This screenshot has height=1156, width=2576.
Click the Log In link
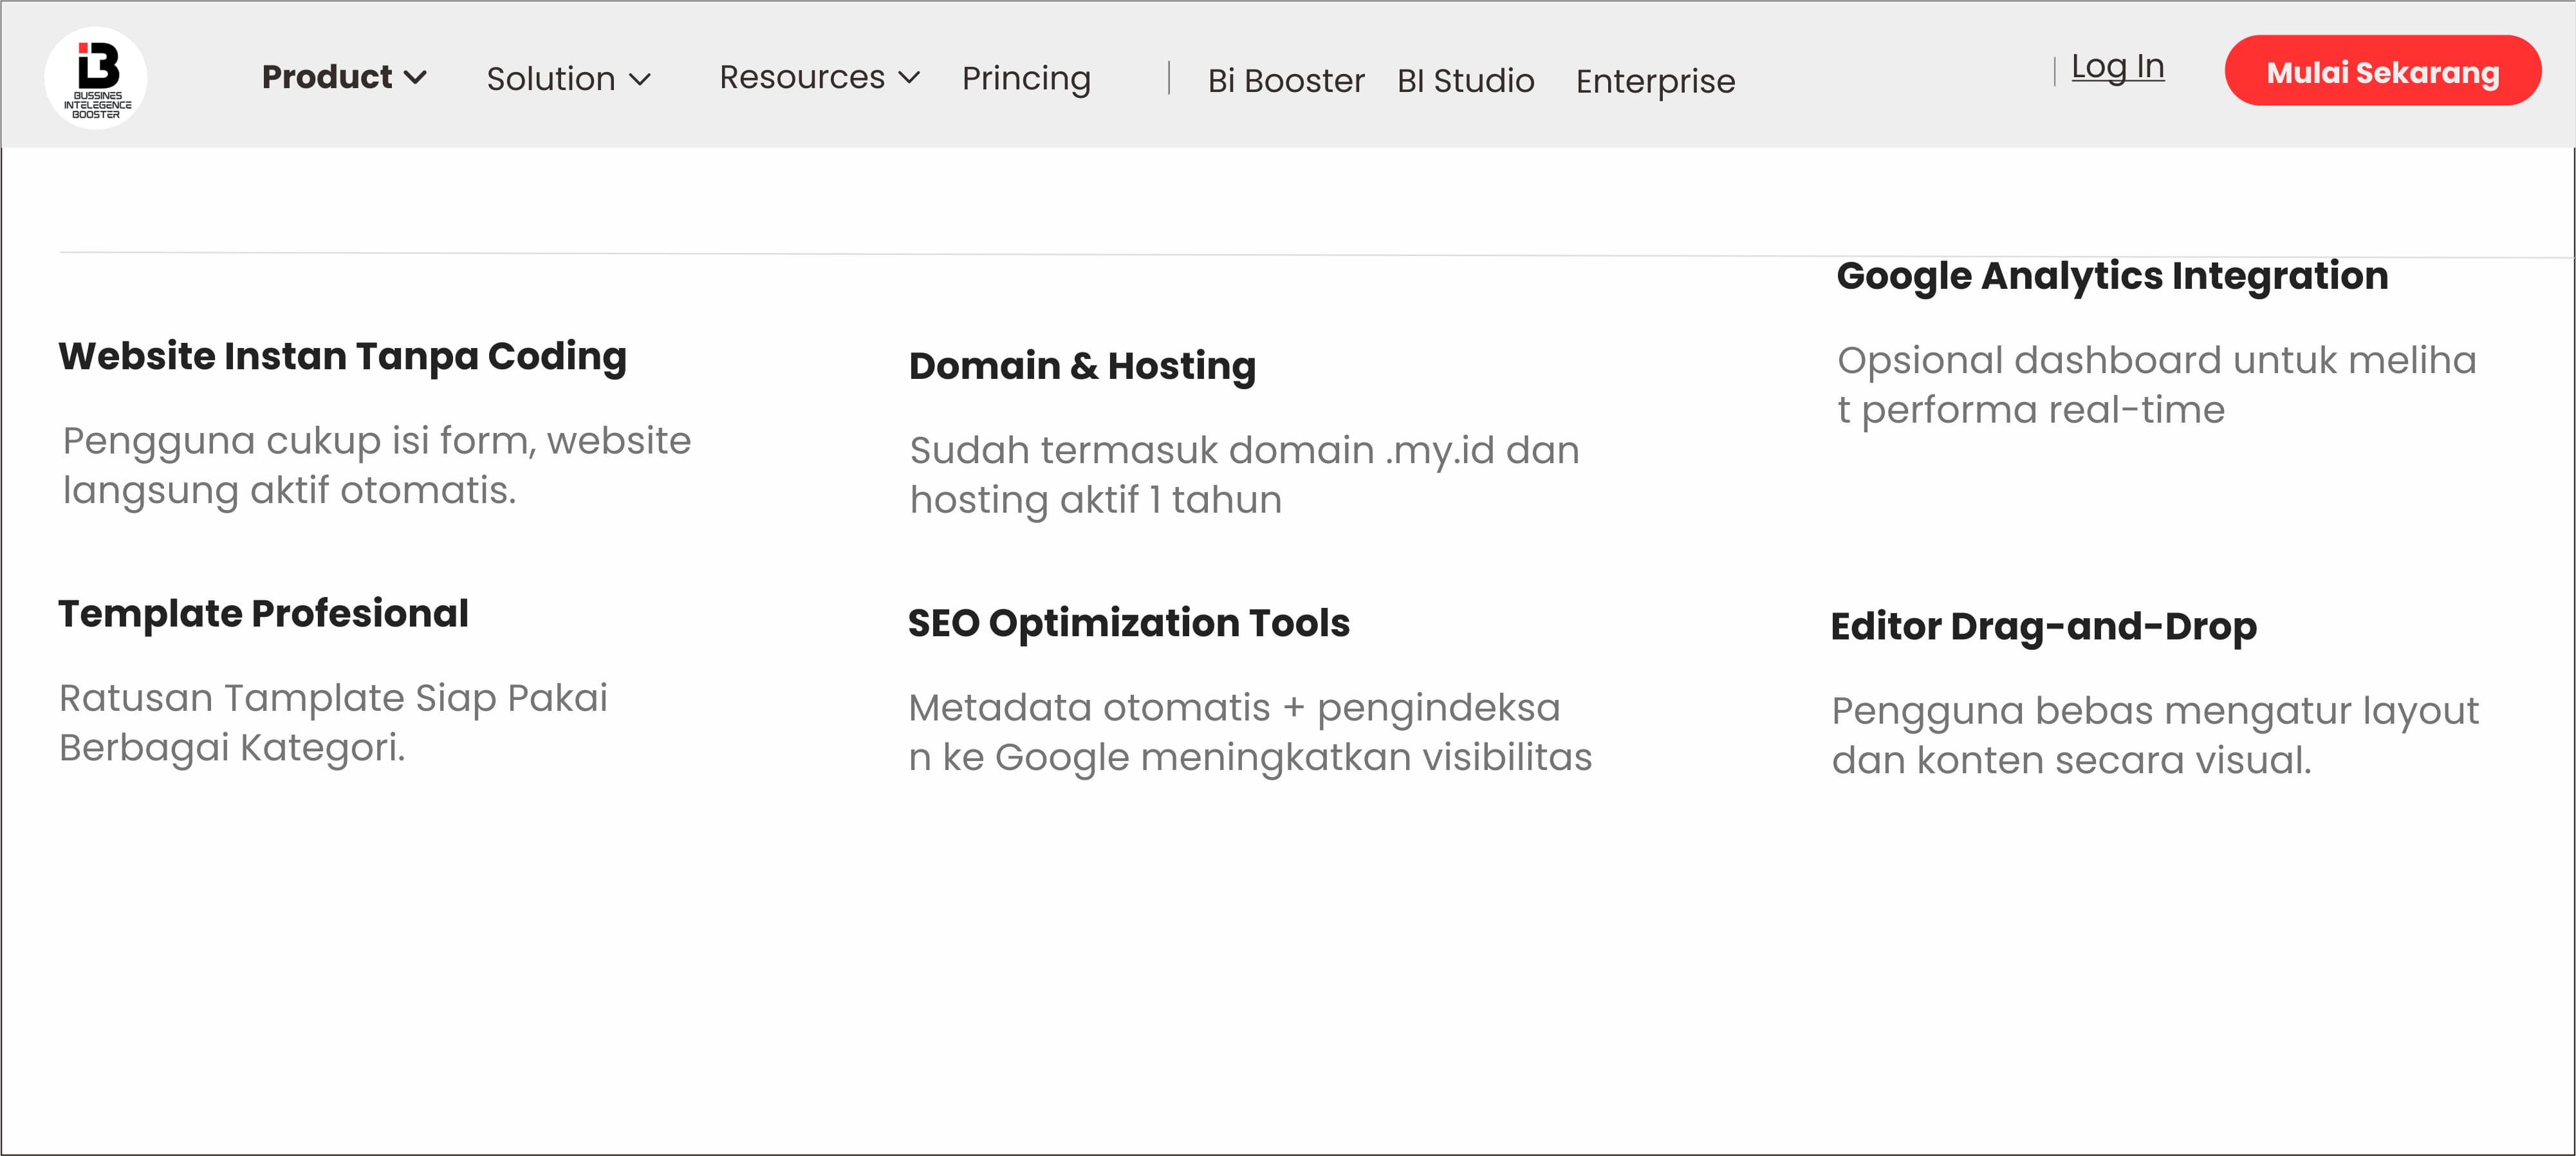click(x=2117, y=67)
